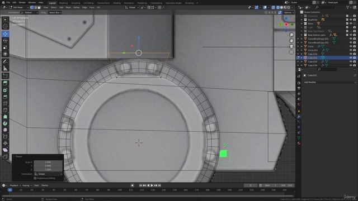Activate the Cursor tool in toolbar

click(x=5, y=26)
